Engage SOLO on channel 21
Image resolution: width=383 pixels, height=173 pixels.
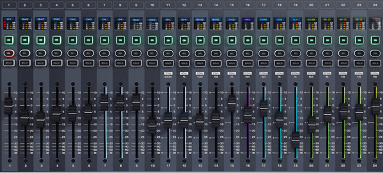point(327,63)
